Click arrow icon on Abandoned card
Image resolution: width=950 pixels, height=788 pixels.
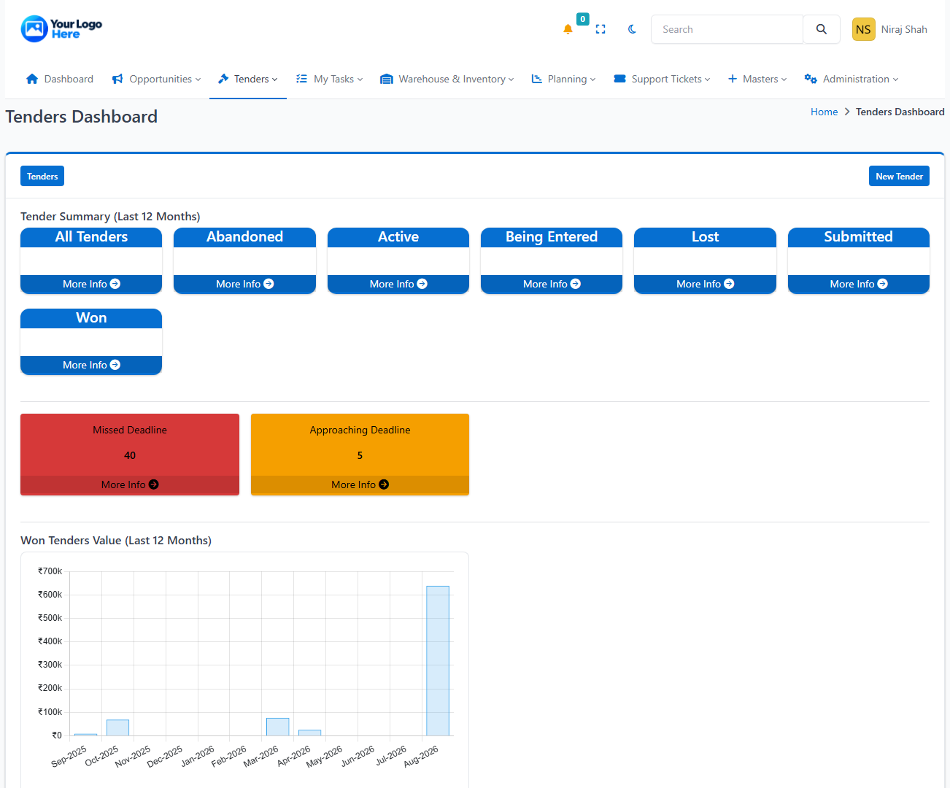[269, 284]
